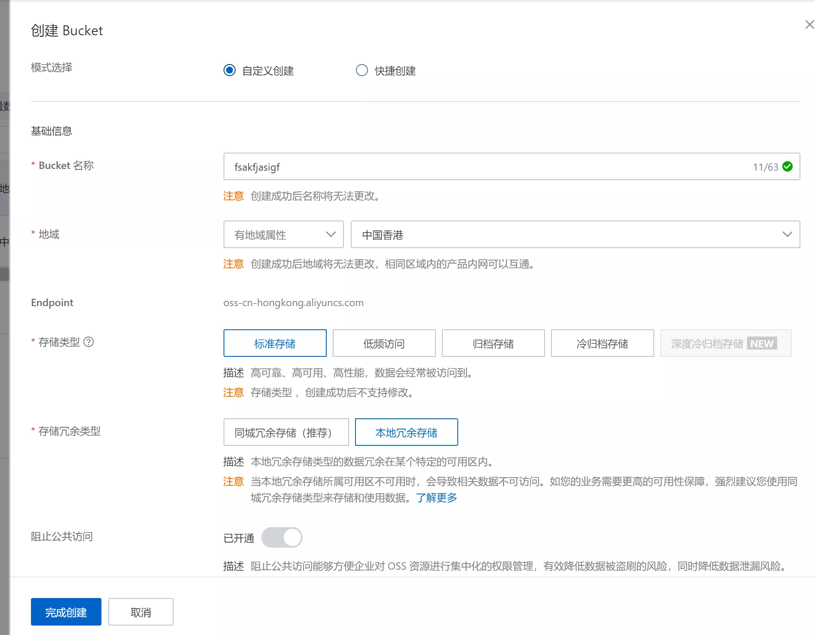This screenshot has width=815, height=635.
Task: Select 低频访问 storage type
Action: 384,343
